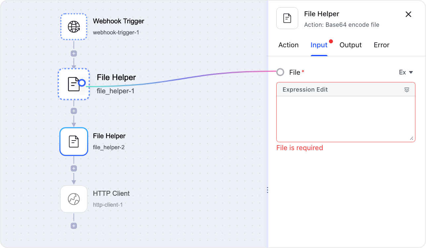Image resolution: width=426 pixels, height=248 pixels.
Task: Toggle the File input port circle
Action: click(280, 72)
